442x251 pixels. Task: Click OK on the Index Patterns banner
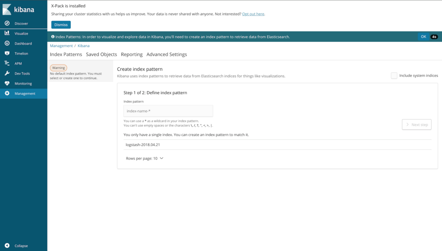[x=423, y=37]
